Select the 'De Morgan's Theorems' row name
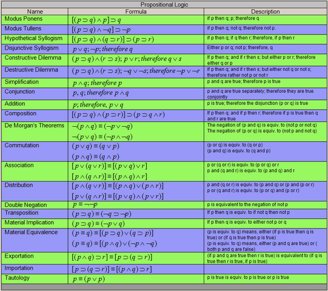 tap(35, 125)
